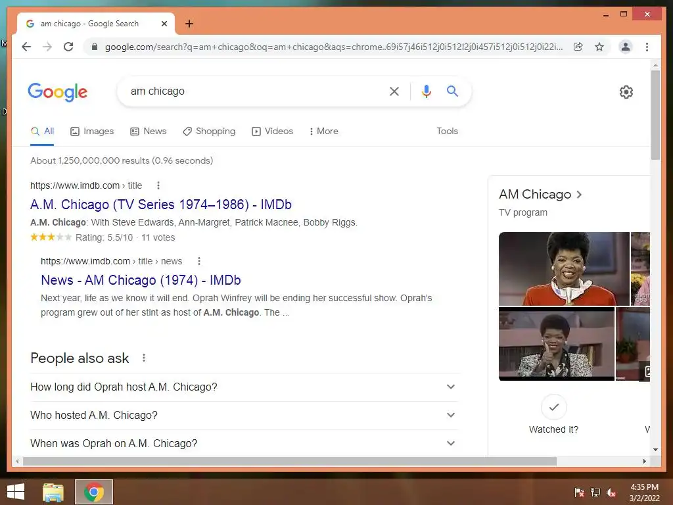673x505 pixels.
Task: Open 'A.M. Chicago (TV Series 1974–1986) - IMDb'
Action: 161,204
